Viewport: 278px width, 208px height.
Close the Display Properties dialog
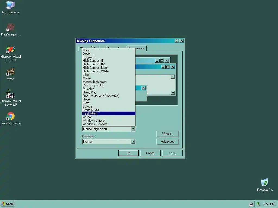click(x=182, y=41)
